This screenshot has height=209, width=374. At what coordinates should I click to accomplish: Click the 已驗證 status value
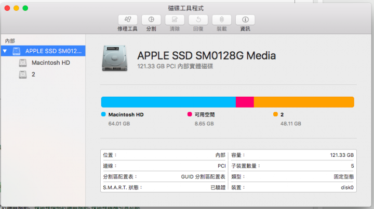coord(218,187)
